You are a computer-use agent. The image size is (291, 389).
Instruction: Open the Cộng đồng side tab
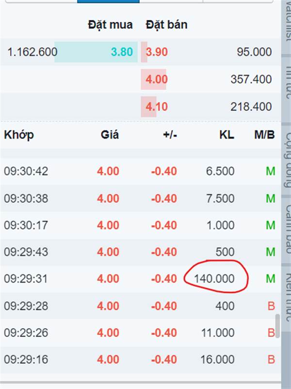(x=287, y=159)
